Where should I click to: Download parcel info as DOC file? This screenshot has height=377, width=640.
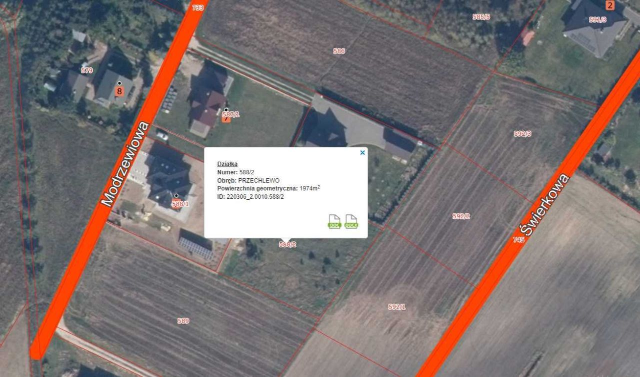334,221
